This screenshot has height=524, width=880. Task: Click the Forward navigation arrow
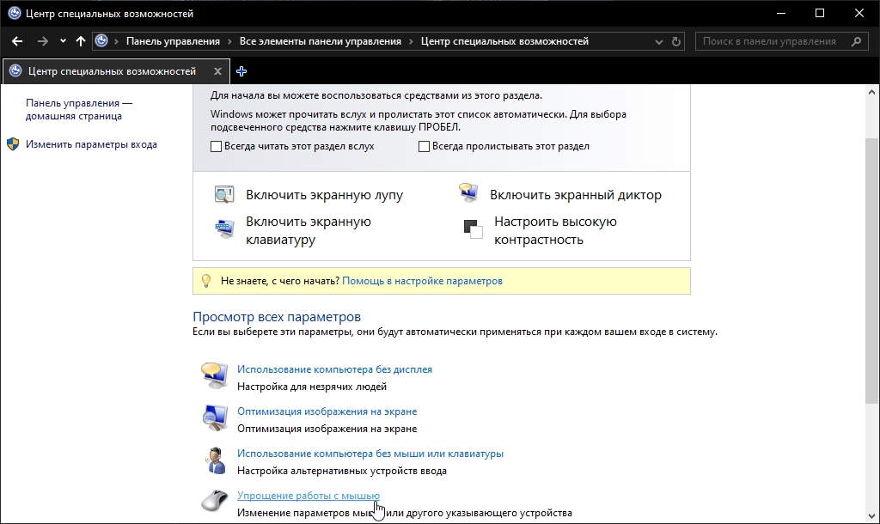43,41
